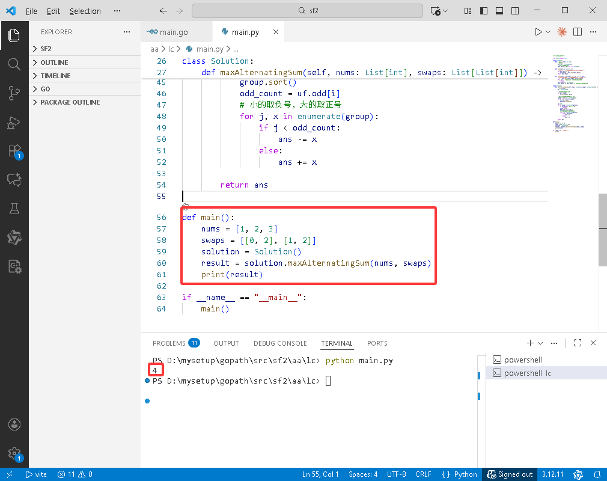Toggle the primary side bar
The width and height of the screenshot is (607, 481).
click(x=484, y=11)
